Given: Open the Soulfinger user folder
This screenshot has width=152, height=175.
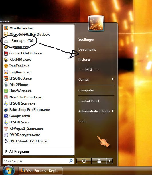Looking at the screenshot, I should 86,40.
